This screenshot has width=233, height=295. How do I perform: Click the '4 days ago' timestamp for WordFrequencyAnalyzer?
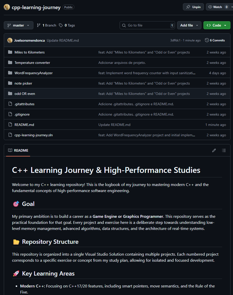[x=217, y=73]
